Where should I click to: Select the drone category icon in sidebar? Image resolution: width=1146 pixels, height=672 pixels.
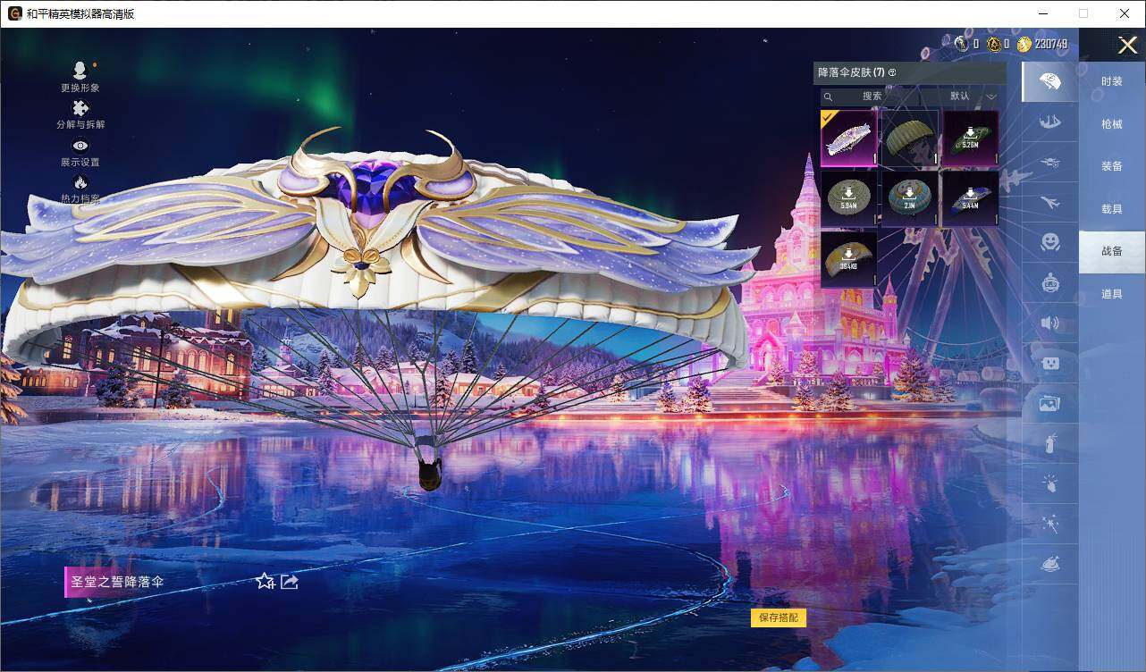(1050, 163)
